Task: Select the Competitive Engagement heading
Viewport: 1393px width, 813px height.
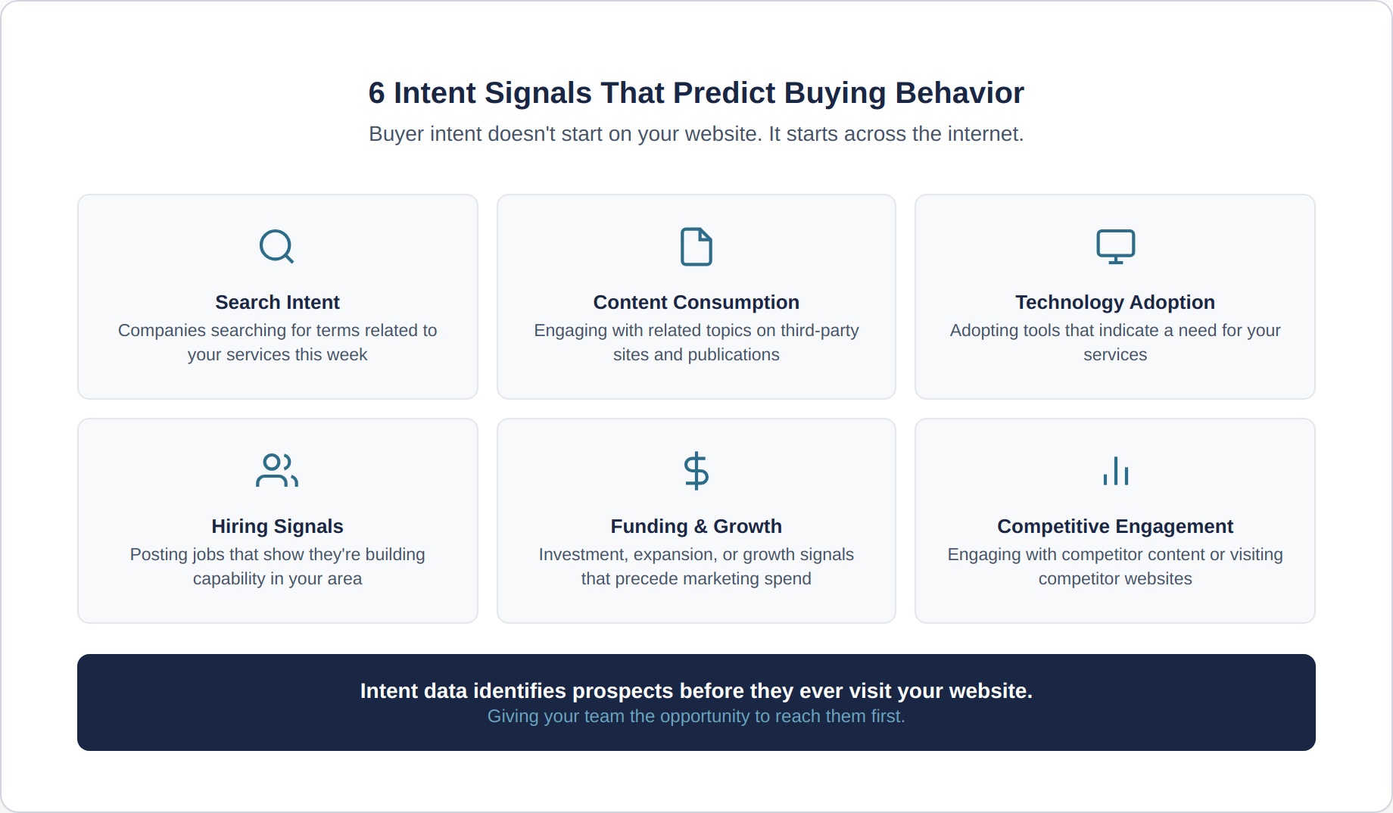Action: [x=1114, y=526]
